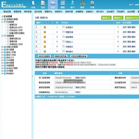The image size is (139, 139).
Task: Tick the checkbox in column row ID 1
Action: [64, 27]
